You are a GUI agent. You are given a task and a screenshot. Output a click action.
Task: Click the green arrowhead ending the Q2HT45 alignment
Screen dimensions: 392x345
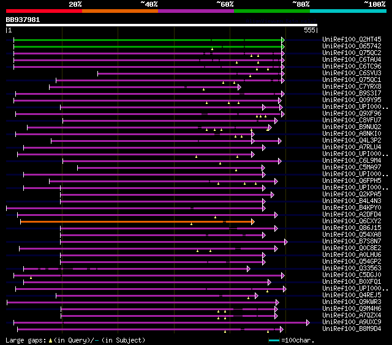click(283, 40)
